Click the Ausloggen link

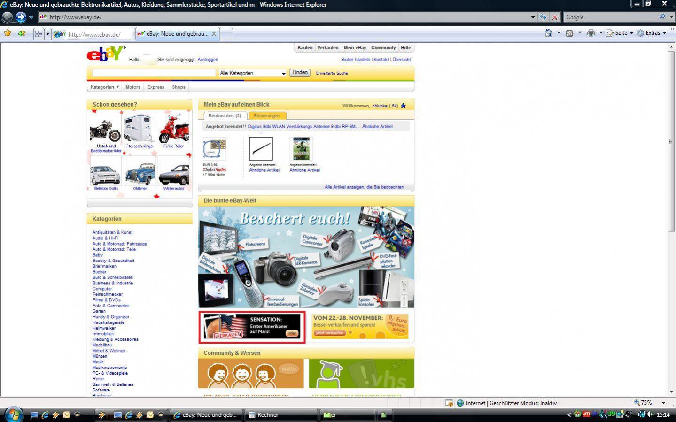[208, 60]
